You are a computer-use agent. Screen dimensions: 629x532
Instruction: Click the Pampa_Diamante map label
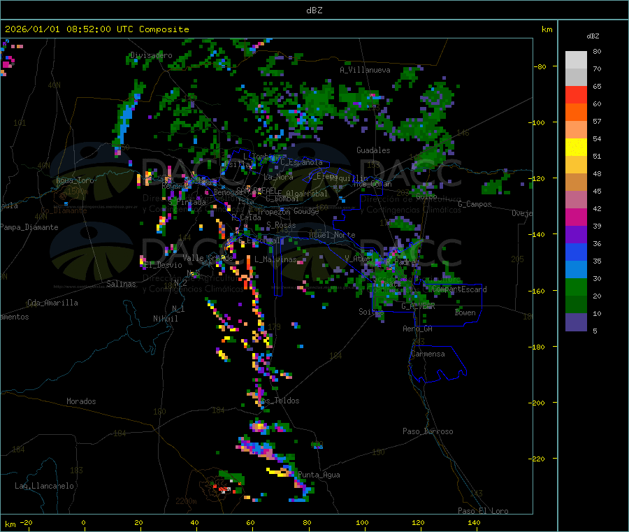tap(29, 227)
